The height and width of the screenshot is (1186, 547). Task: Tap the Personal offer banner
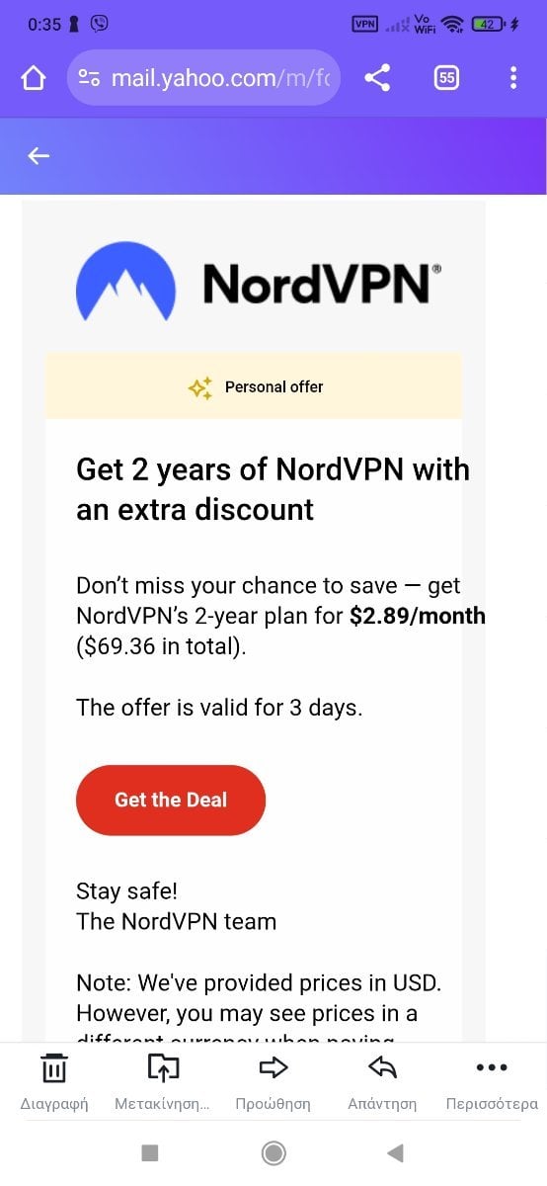[x=254, y=386]
